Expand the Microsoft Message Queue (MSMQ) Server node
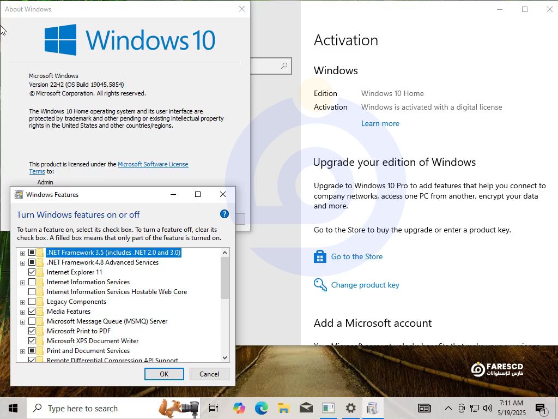Viewport: 558px width, 419px height. tap(22, 322)
